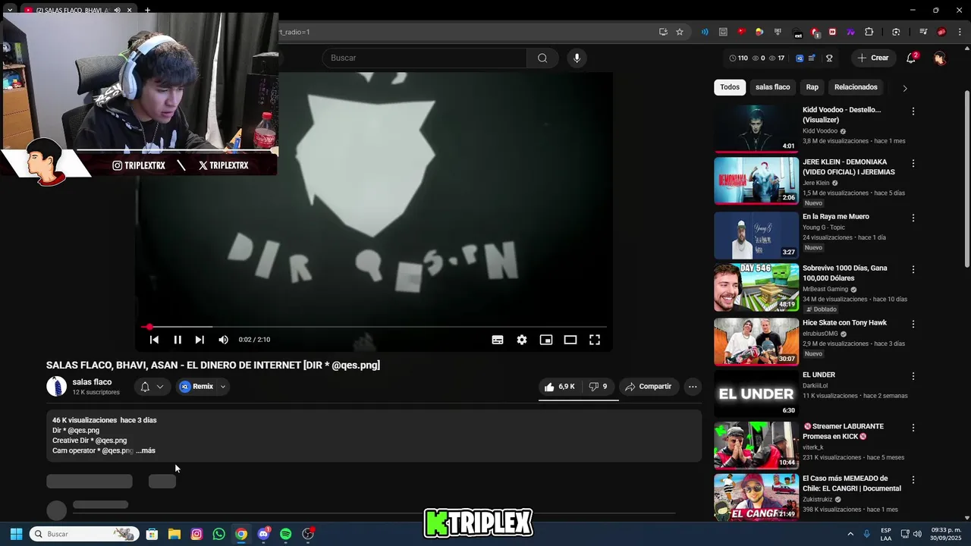
Task: Click the YouTube search field
Action: (x=425, y=58)
